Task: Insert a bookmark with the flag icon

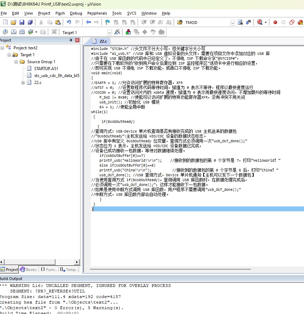Action: [x=107, y=22]
